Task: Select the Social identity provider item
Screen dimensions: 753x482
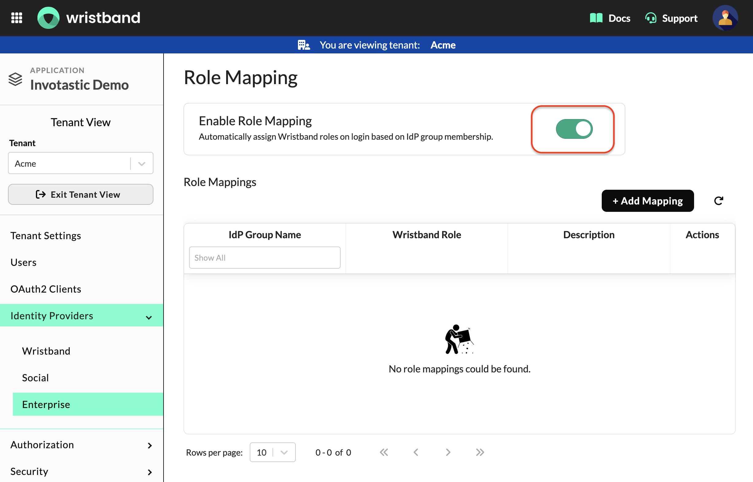Action: pos(35,378)
